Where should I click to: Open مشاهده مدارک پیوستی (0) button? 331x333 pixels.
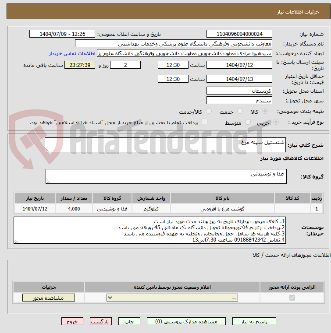coord(186,321)
